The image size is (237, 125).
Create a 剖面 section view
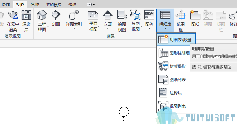[56, 18]
